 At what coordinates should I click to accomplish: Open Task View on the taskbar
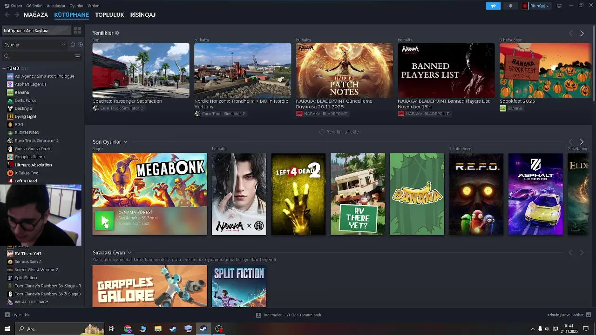pyautogui.click(x=112, y=329)
